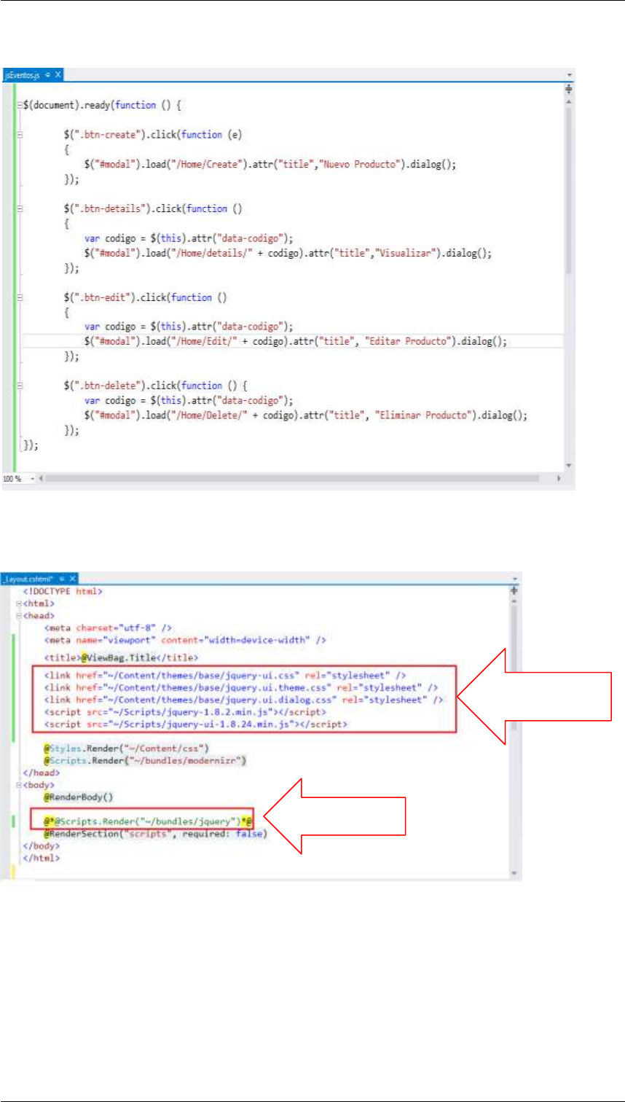Screen dimensions: 625x1102
Task: Click the line loading "/Home/Edit/"
Action: [x=295, y=342]
